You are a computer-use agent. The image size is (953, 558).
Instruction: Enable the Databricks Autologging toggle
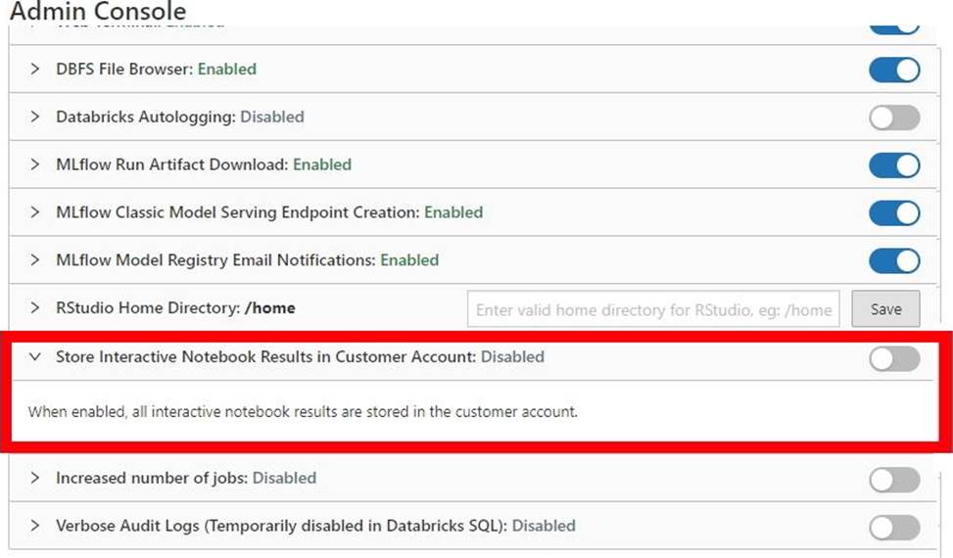(x=893, y=117)
